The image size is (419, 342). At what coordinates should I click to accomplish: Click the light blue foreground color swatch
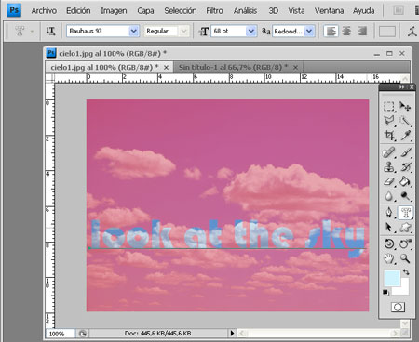(392, 278)
